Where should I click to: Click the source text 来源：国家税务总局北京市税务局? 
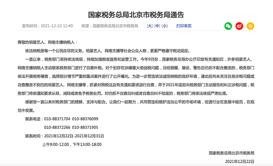[110, 26]
